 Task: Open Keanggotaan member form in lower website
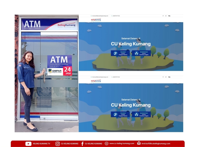tap(141, 114)
